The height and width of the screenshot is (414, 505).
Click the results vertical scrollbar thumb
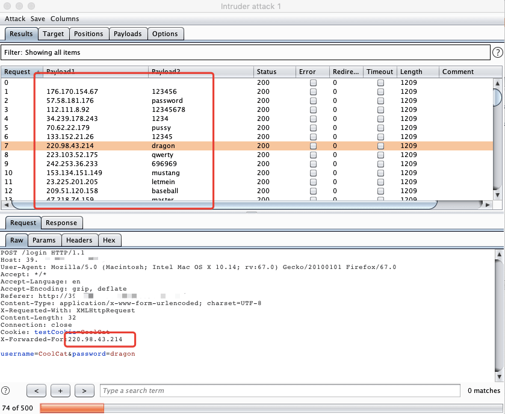tap(498, 97)
